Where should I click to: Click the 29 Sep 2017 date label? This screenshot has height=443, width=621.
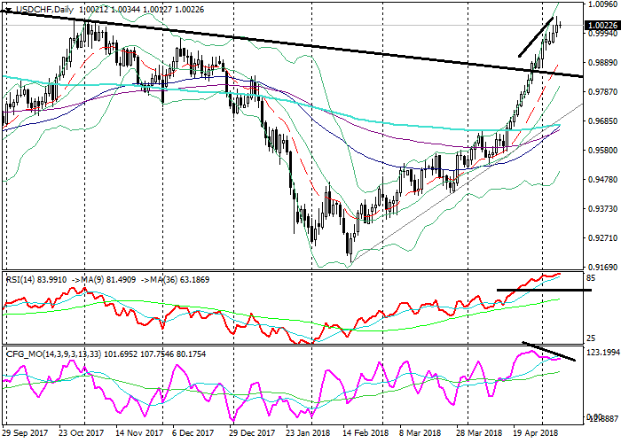pos(27,434)
